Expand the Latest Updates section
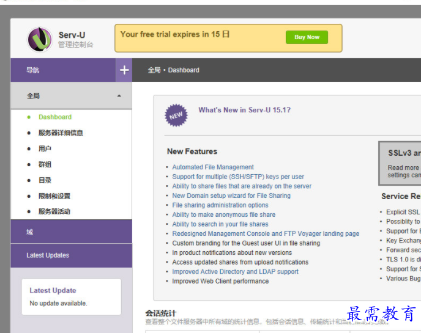421x333 pixels. click(x=72, y=255)
